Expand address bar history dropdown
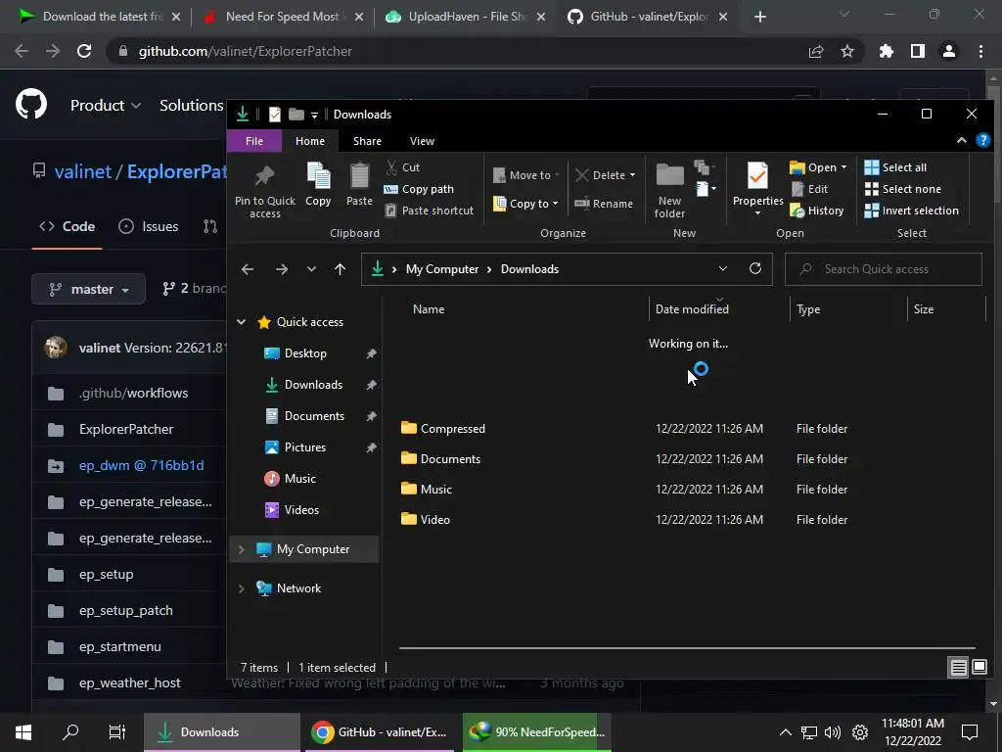1002x752 pixels. [x=723, y=268]
